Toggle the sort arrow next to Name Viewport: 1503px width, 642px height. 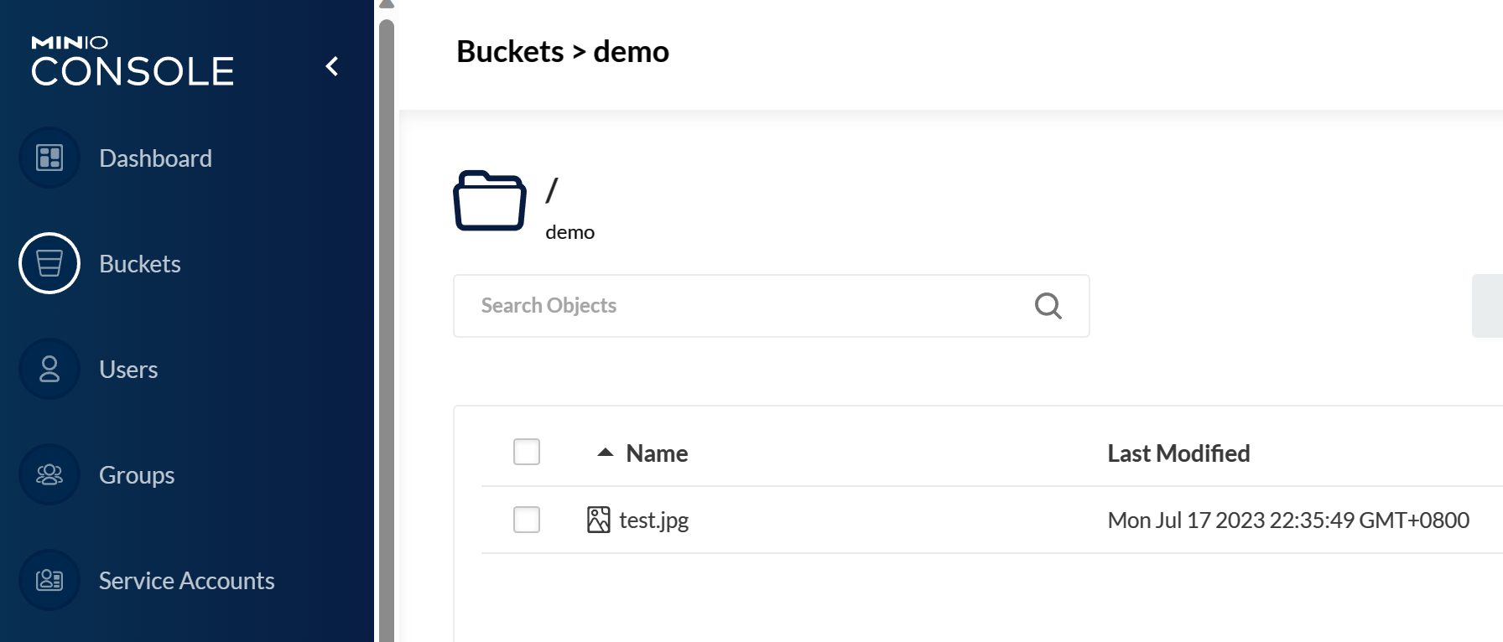606,453
